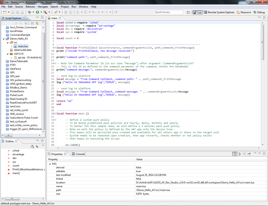Open Script Explorer view menu triangle
This screenshot has width=268, height=206.
coord(43,23)
